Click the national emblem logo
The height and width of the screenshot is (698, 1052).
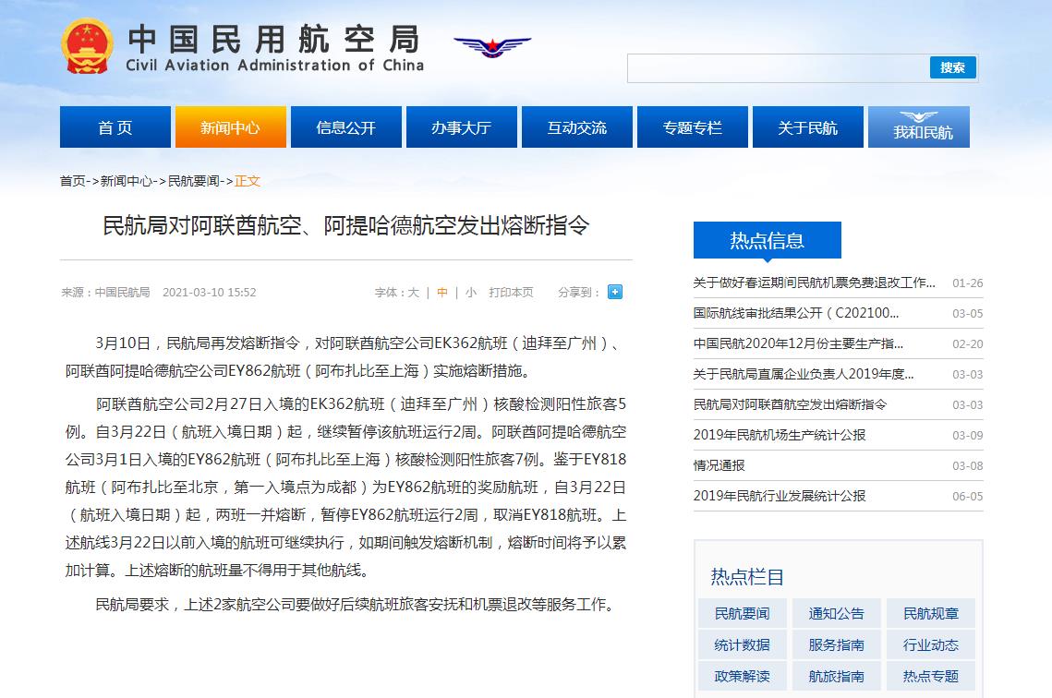point(88,44)
